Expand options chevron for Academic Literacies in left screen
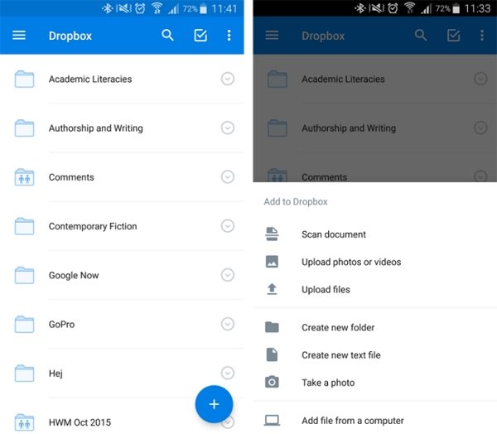Screen dimensions: 497x434 click(x=228, y=79)
